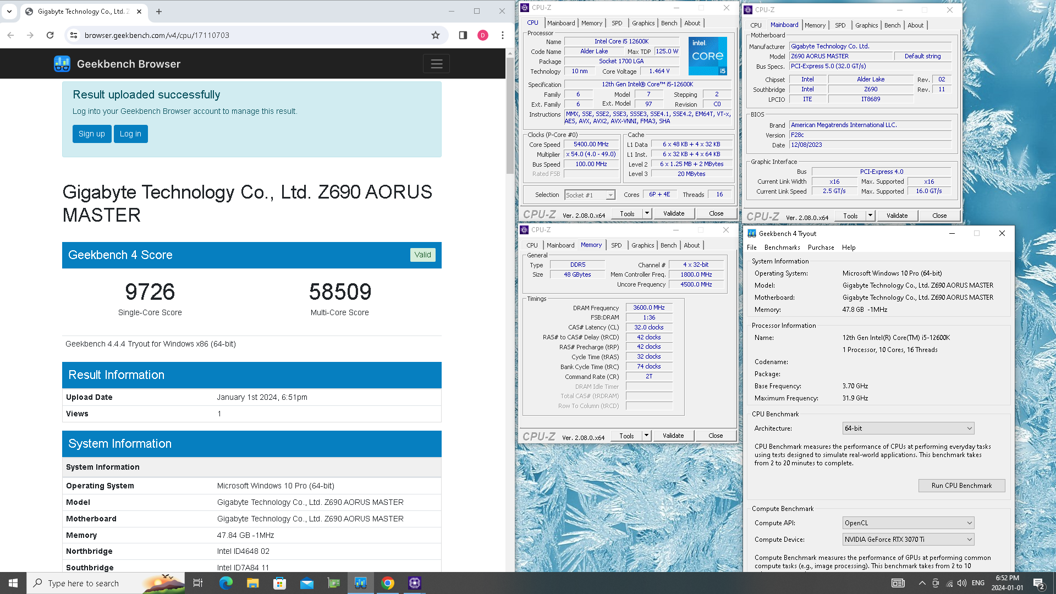Click the browser forward arrow

tap(30, 35)
